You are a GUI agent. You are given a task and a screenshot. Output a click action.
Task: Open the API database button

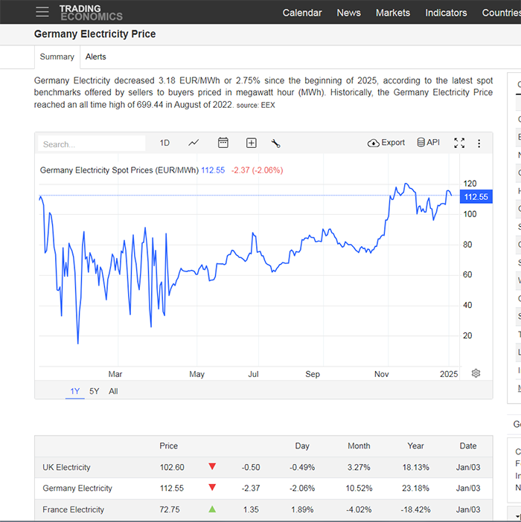coord(429,143)
